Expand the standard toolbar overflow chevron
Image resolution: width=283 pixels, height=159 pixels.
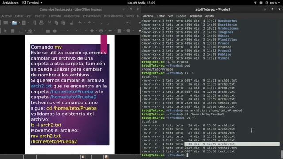pyautogui.click(x=128, y=23)
